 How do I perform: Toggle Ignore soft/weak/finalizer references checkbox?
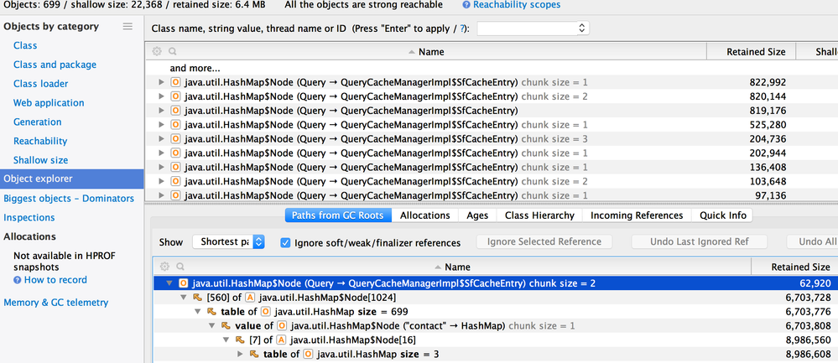point(286,242)
